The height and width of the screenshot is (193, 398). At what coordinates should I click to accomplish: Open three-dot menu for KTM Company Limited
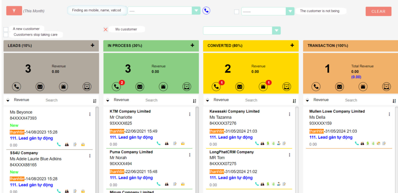click(190, 114)
